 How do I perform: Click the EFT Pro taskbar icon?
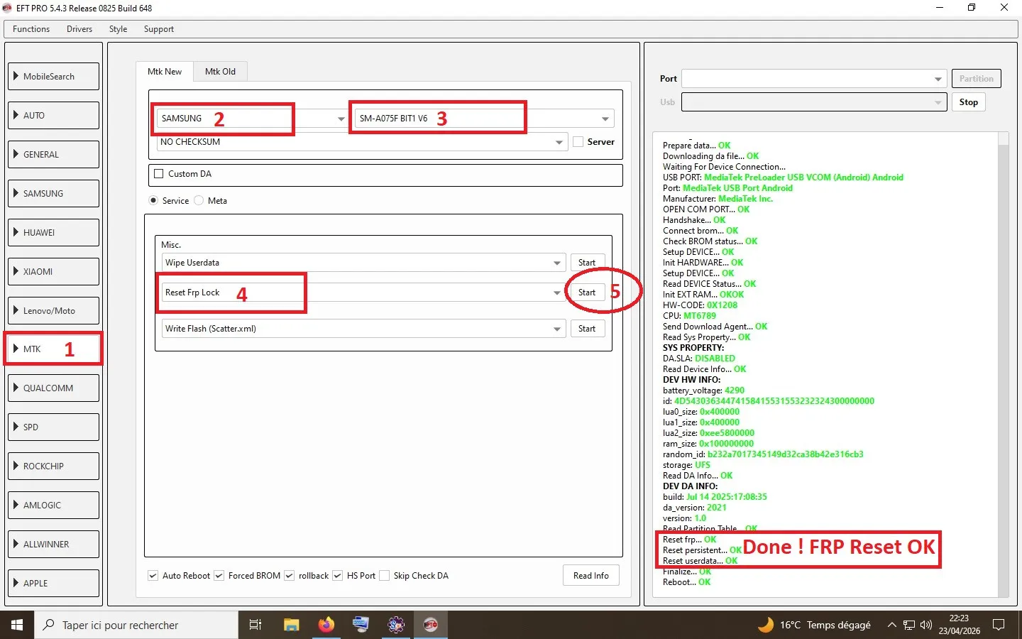click(x=431, y=625)
